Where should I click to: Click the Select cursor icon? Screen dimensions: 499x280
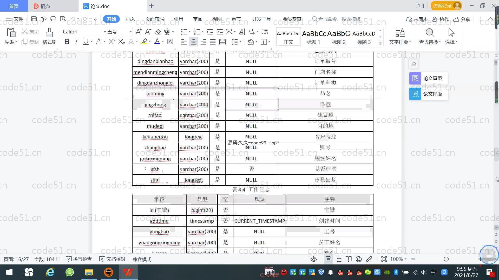pos(451,33)
